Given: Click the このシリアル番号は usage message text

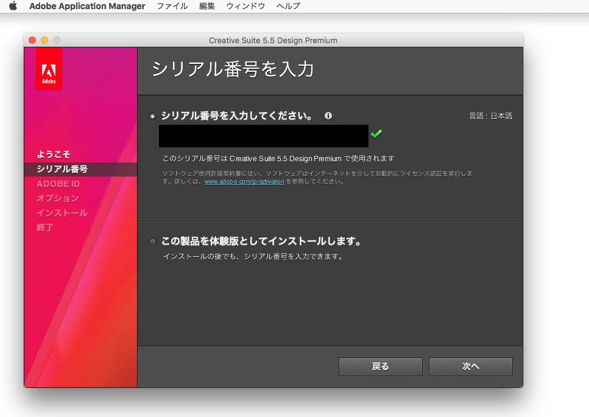Looking at the screenshot, I should click(278, 158).
